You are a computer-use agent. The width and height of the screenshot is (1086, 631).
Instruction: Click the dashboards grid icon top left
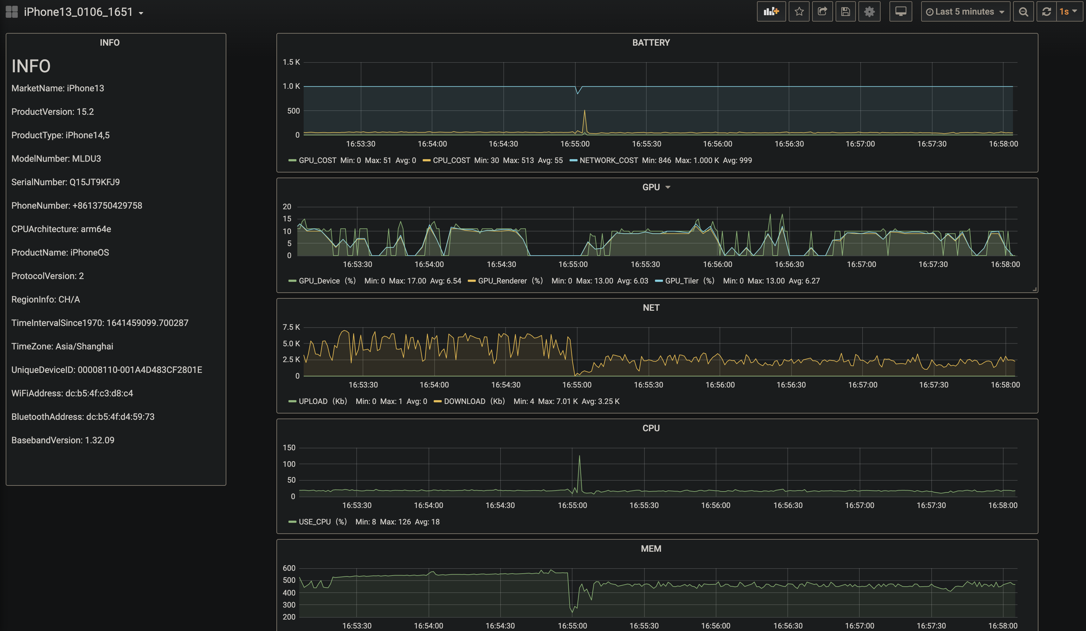point(11,12)
